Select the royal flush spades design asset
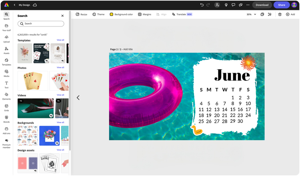Viewport: 300px width, 176px height. tap(49, 163)
